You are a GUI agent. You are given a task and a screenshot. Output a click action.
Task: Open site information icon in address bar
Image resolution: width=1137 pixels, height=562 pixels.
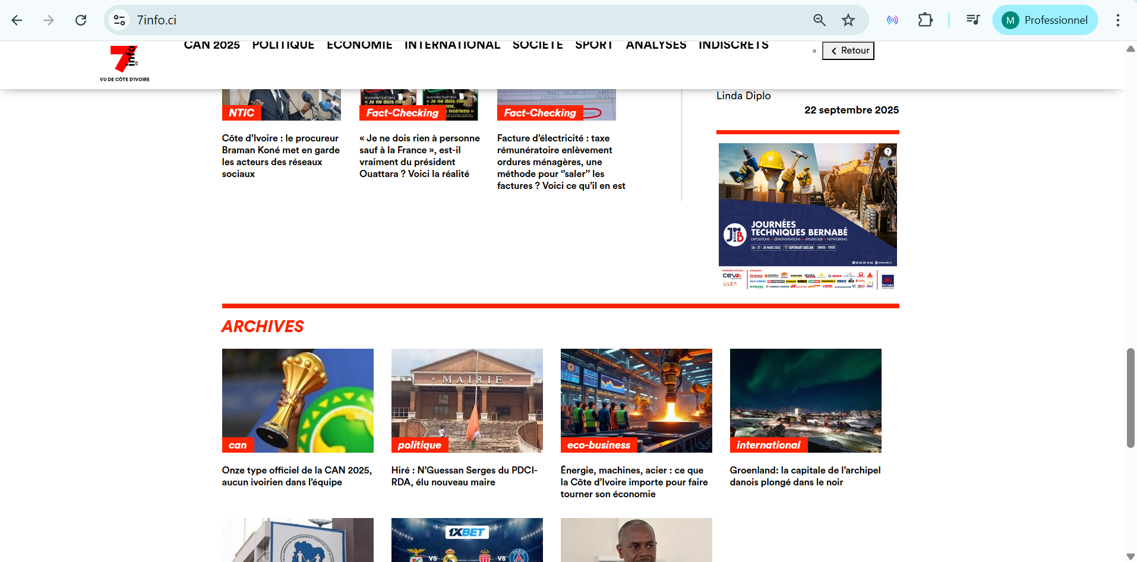(119, 20)
